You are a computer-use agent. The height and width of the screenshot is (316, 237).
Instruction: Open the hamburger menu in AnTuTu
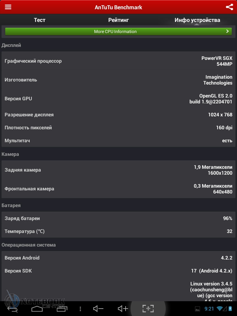(x=8, y=7)
